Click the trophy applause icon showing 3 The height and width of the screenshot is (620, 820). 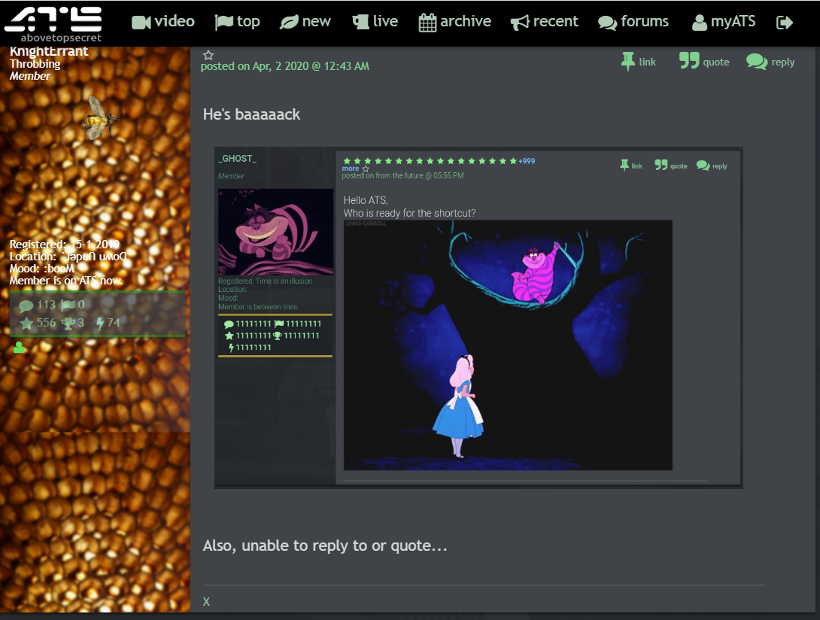[x=68, y=324]
